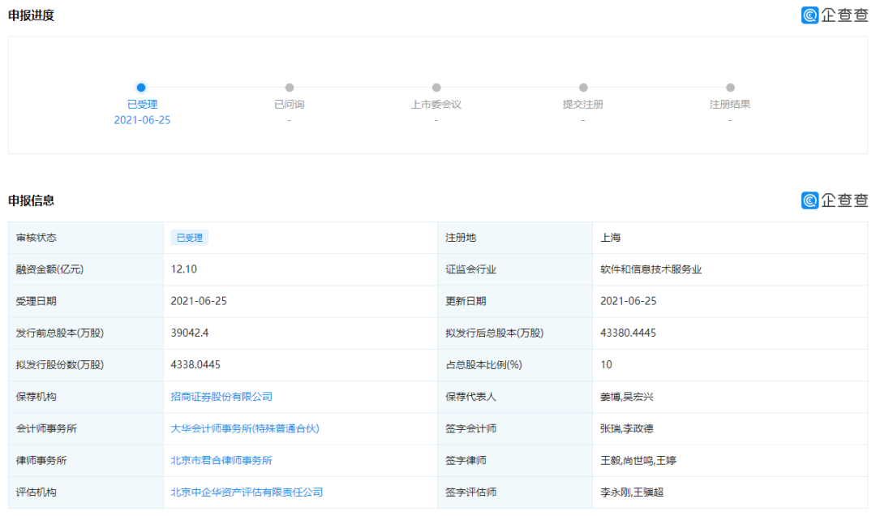Select the 提交注册 step label
The width and height of the screenshot is (876, 516).
[583, 104]
